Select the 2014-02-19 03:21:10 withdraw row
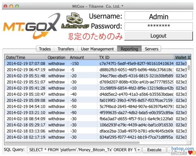Screen dimensions: 196x156 pyautogui.click(x=94, y=112)
